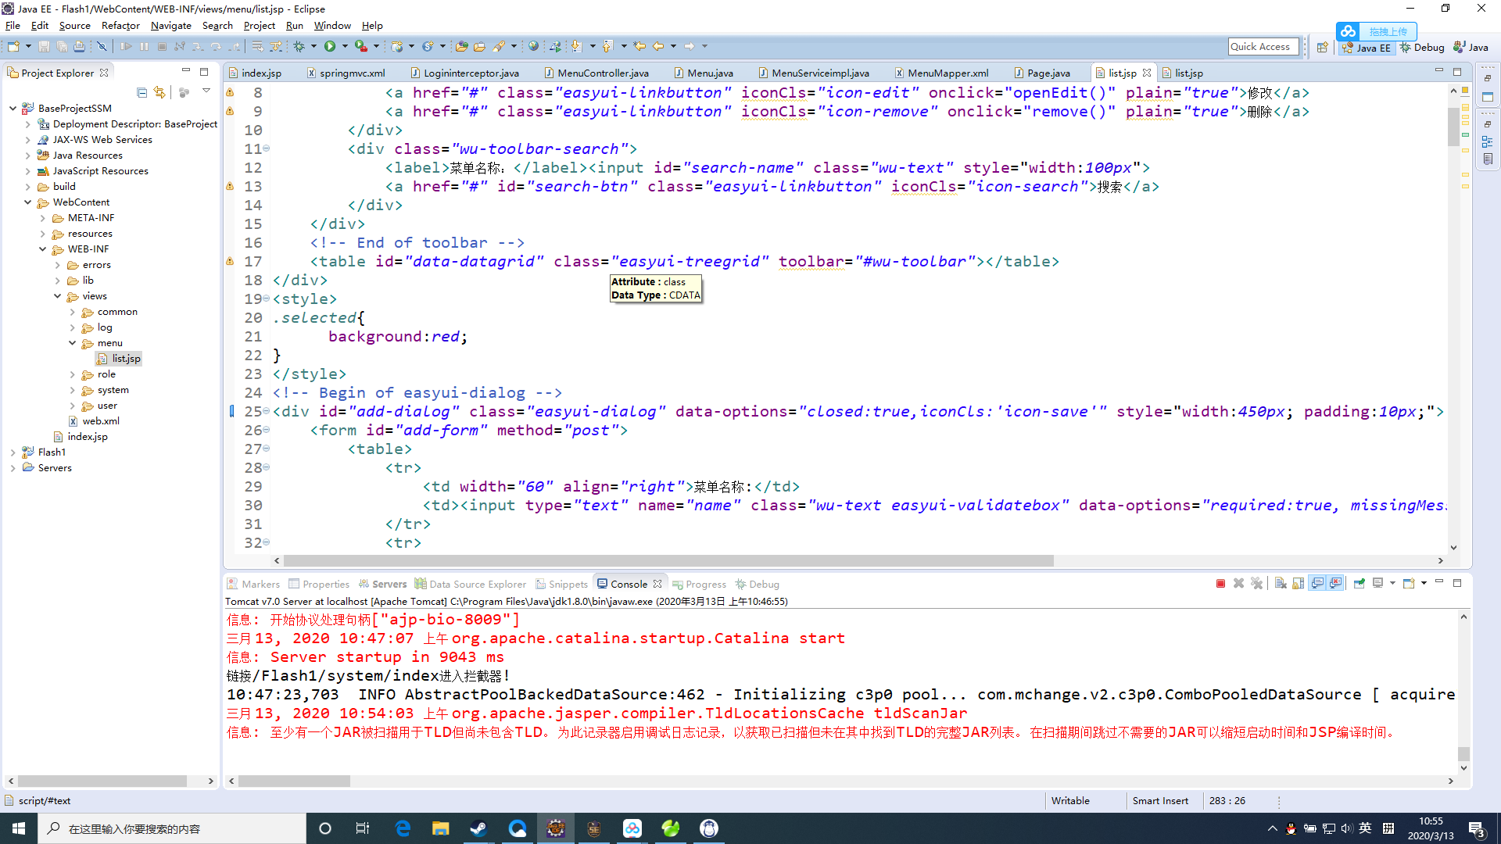The image size is (1501, 844).
Task: Click the Display Selected Console icon
Action: coord(1377,584)
